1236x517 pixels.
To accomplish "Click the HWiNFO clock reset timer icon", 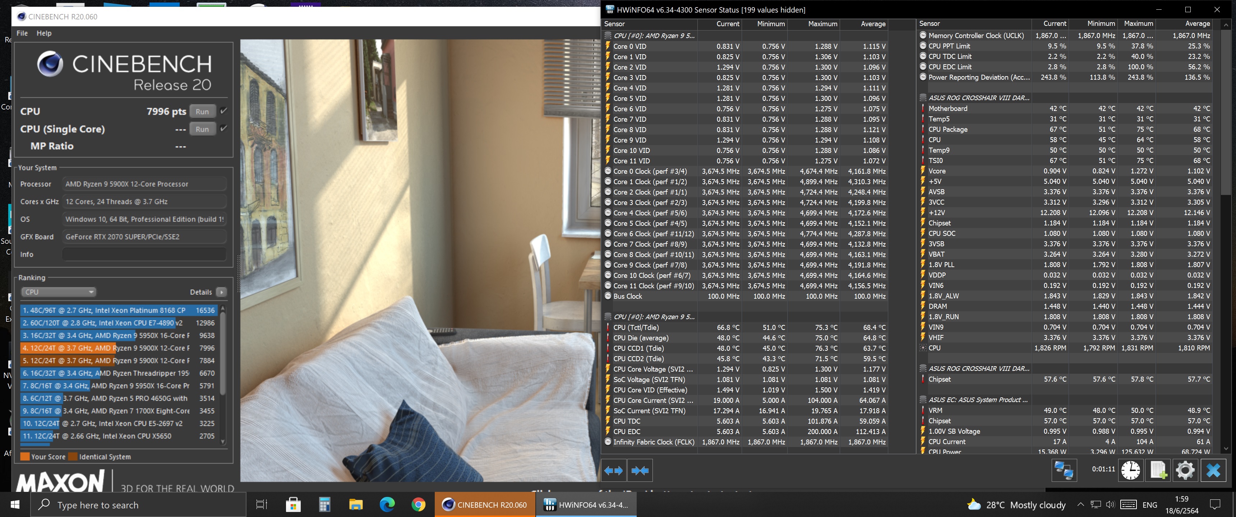I will 1130,470.
